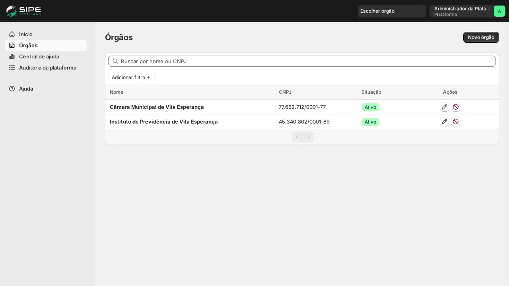The width and height of the screenshot is (509, 286).
Task: Click the Órgãos page heading
Action: (119, 37)
